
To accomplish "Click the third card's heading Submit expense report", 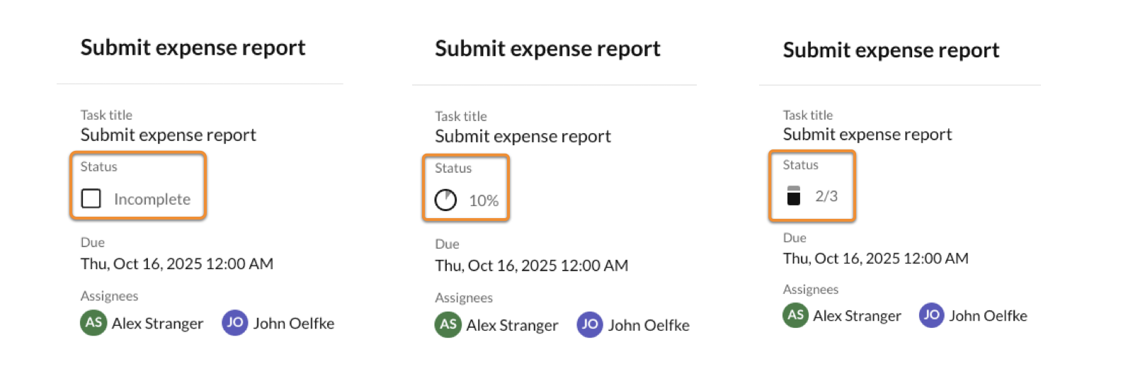I will pos(892,50).
